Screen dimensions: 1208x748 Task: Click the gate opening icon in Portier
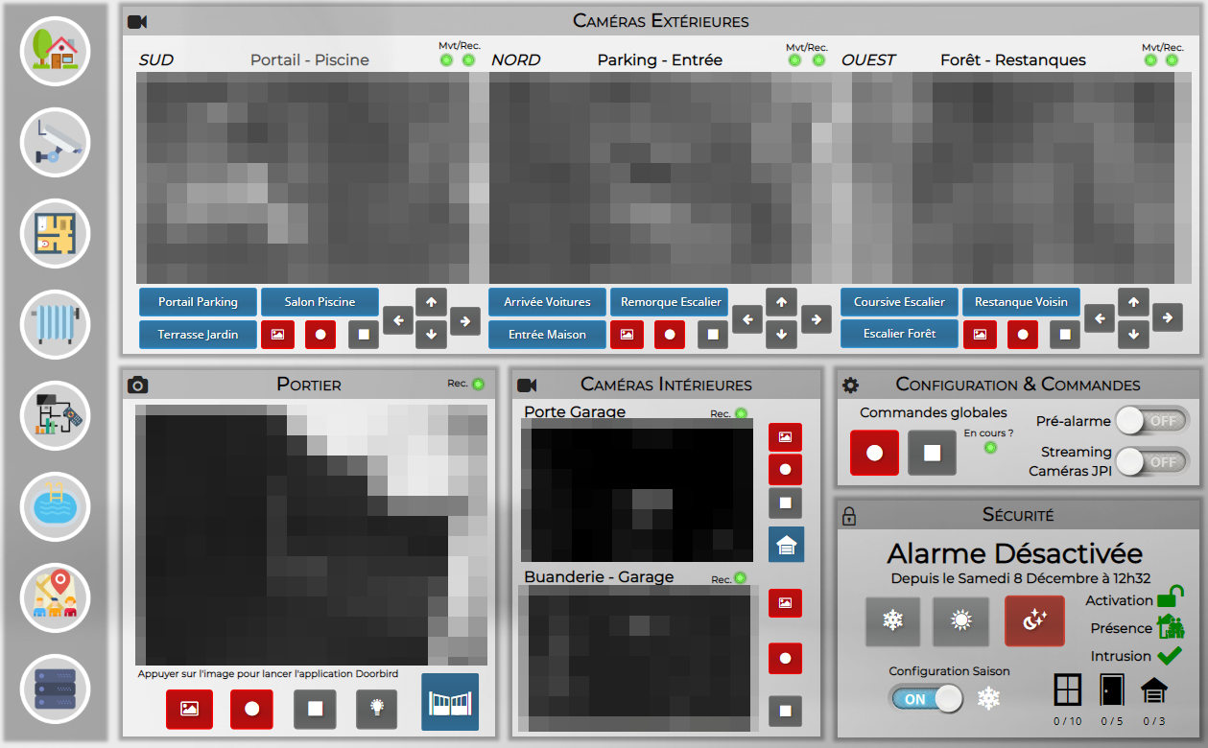click(450, 702)
